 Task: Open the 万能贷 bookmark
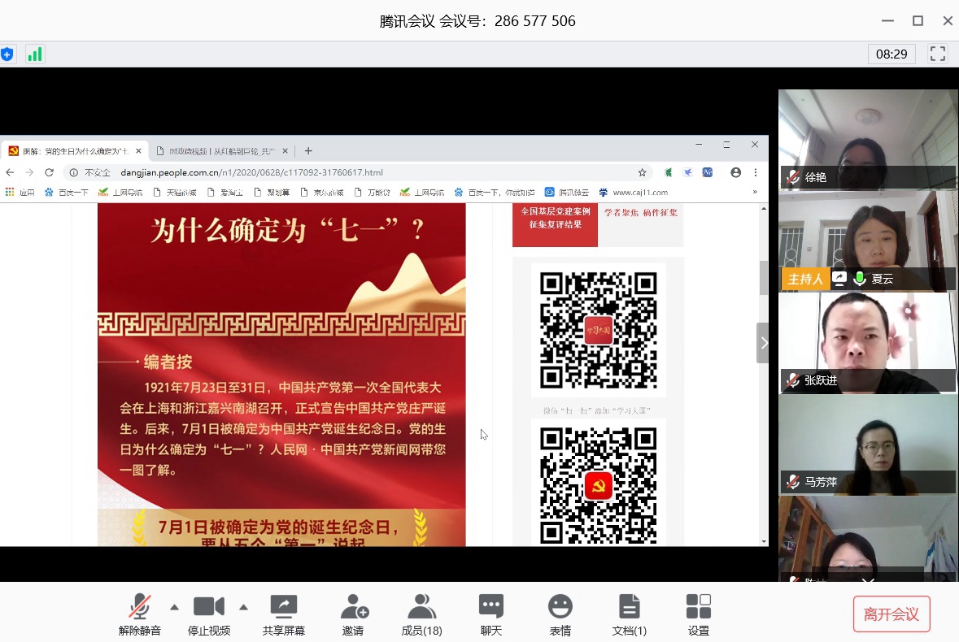tap(373, 193)
